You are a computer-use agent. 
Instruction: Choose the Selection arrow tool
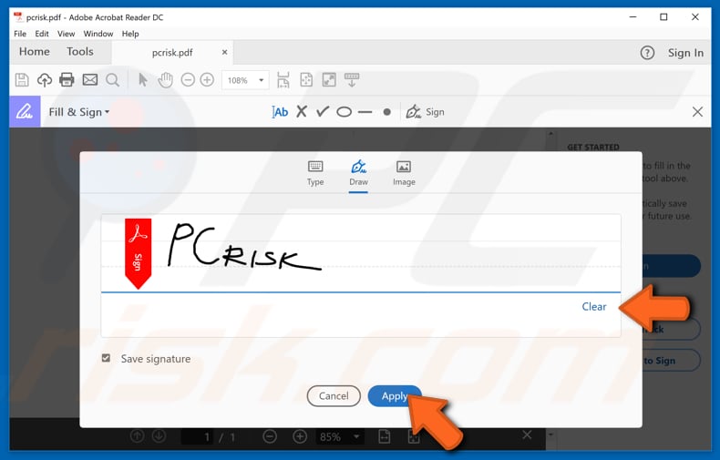(x=143, y=80)
